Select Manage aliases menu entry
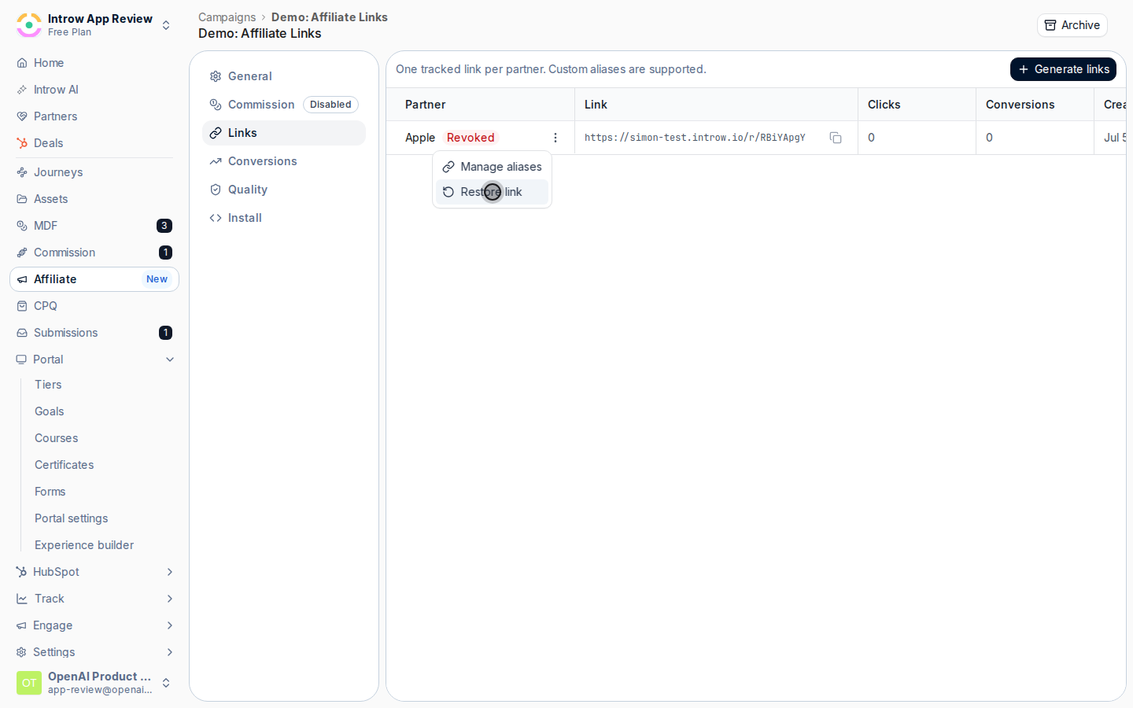 (x=492, y=167)
